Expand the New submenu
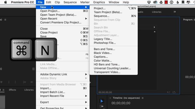195x109 pixels. (63, 7)
